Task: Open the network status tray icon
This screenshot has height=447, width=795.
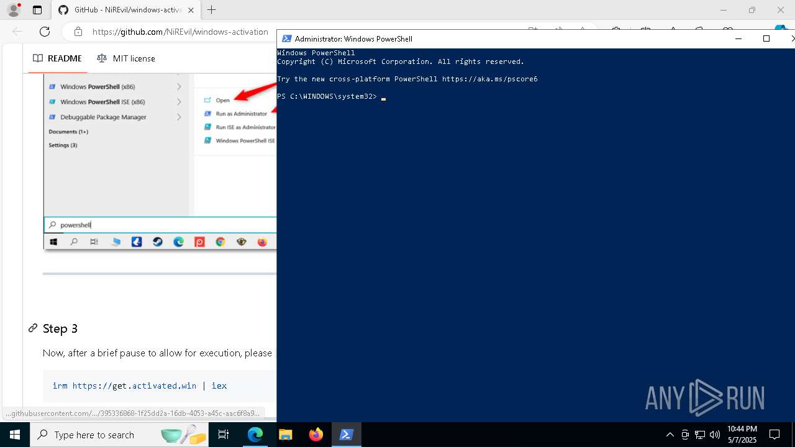Action: pos(700,435)
